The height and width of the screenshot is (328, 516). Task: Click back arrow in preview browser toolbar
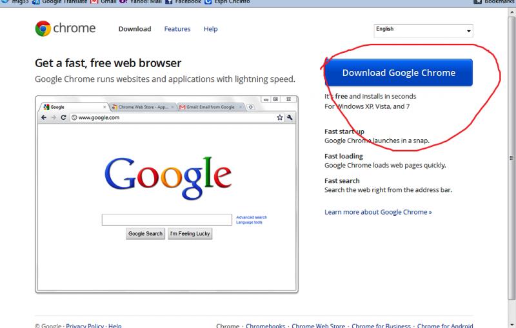point(44,117)
